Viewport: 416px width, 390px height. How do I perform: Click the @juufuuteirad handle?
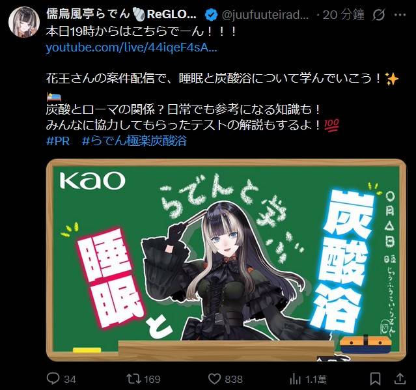coord(265,15)
